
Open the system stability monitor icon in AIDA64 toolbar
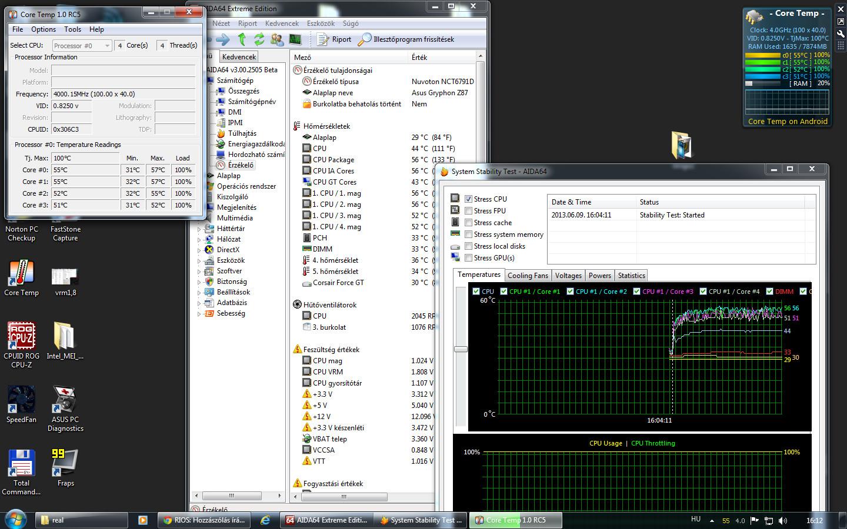(x=295, y=39)
